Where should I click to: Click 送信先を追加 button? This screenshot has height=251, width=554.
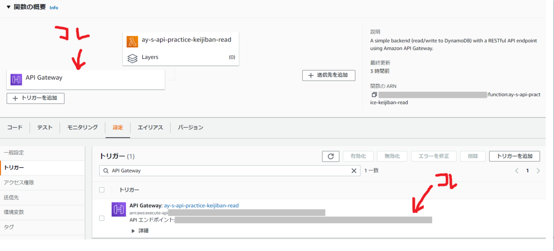(x=329, y=75)
